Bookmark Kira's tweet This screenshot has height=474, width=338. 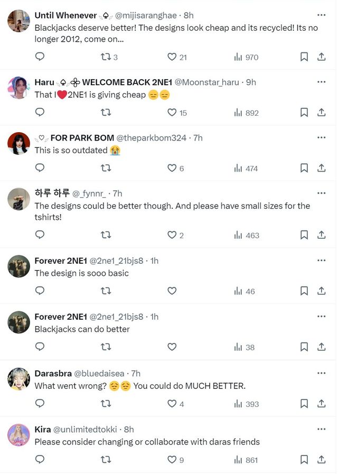[304, 460]
